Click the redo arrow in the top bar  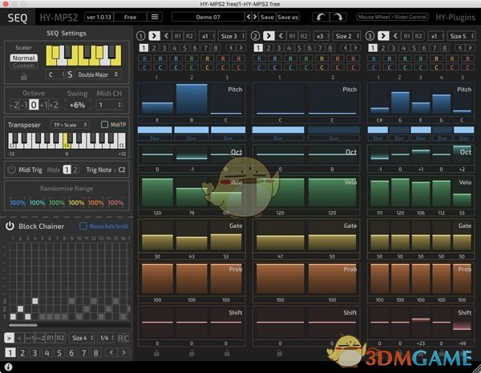(x=338, y=17)
